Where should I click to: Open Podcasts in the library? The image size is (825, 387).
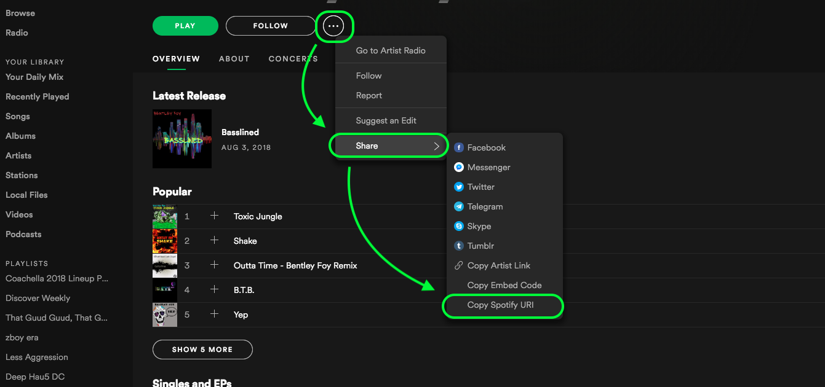coord(23,234)
